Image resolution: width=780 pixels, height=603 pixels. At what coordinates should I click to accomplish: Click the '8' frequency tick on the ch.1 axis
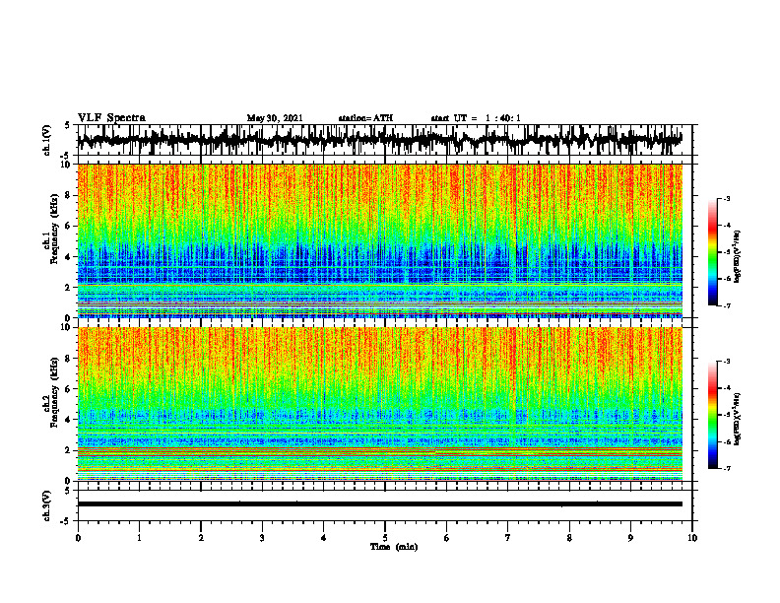pos(68,195)
